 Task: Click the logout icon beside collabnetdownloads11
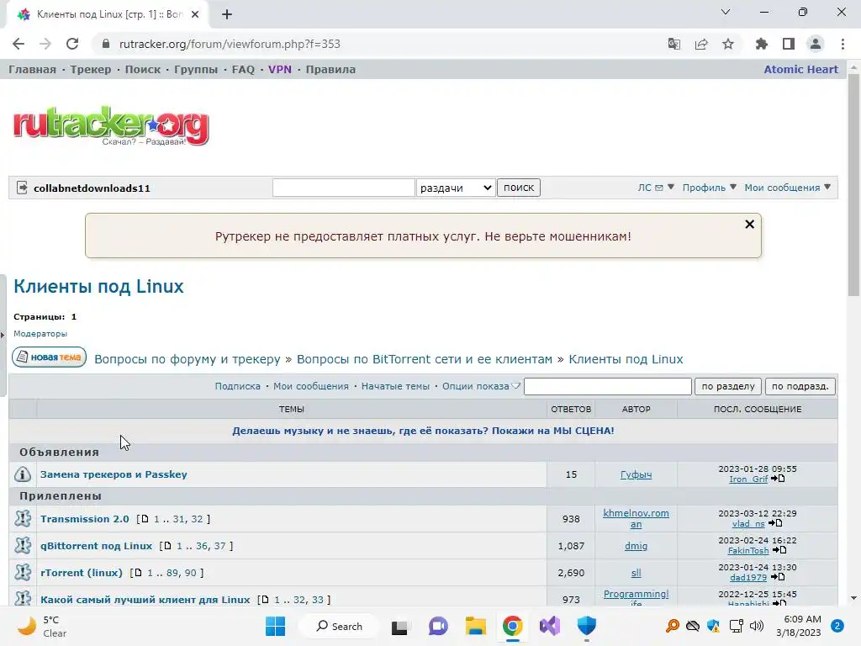click(22, 188)
